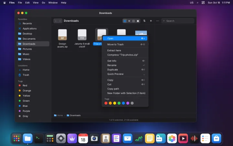The width and height of the screenshot is (233, 146).
Task: Open the Camera app in the dock
Action: coord(94,139)
